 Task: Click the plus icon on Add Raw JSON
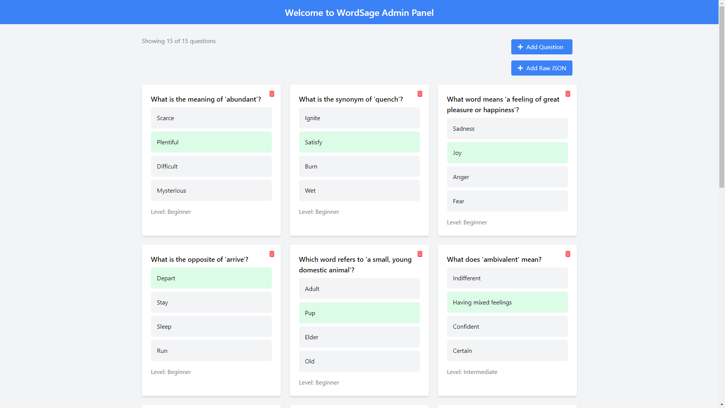(520, 68)
